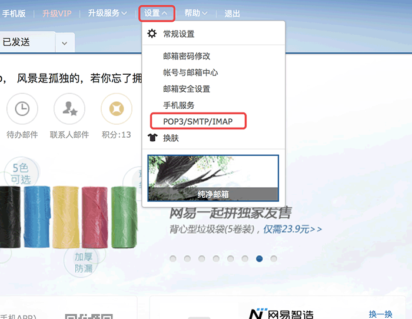
Task: Click the green garbage bag roll
Action: tap(124, 217)
